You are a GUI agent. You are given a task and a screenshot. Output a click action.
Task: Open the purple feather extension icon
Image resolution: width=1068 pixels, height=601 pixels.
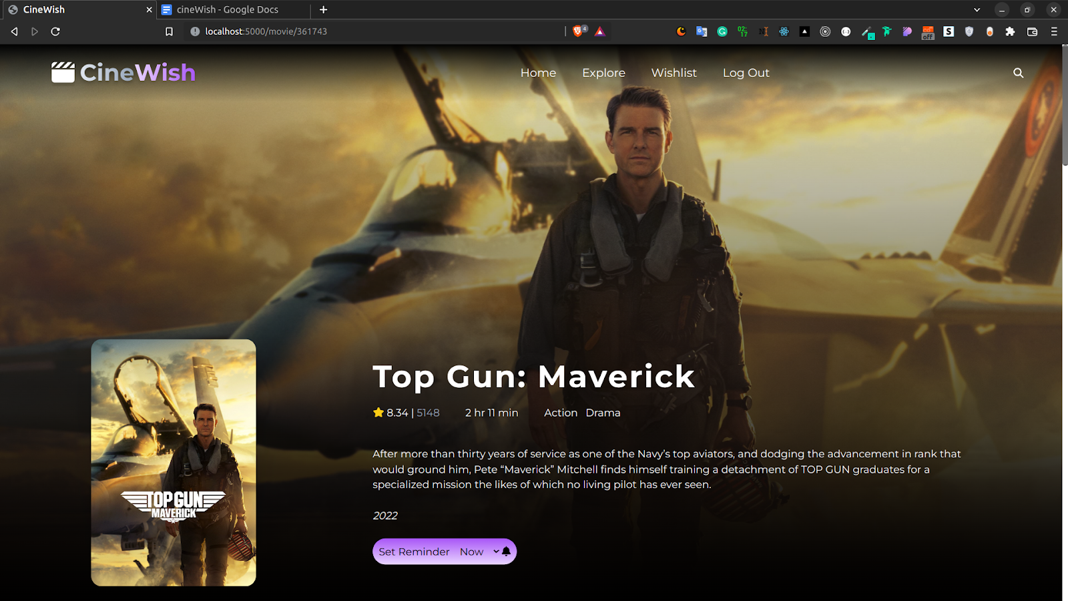(x=907, y=31)
